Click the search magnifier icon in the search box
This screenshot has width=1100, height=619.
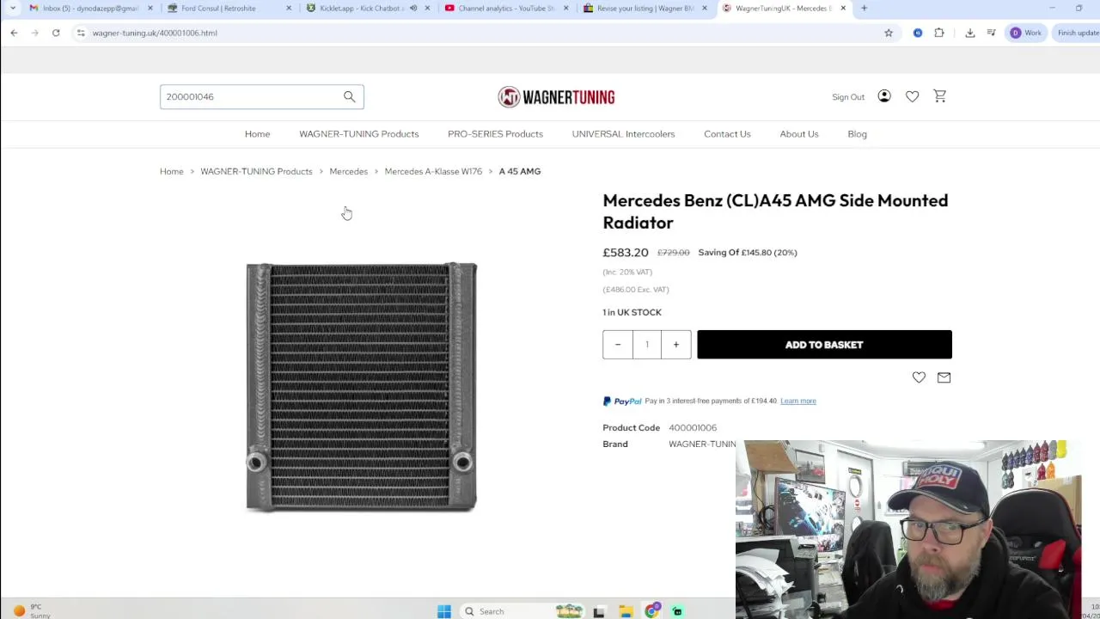pyautogui.click(x=349, y=96)
